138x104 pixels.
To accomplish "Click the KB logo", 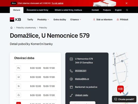I will click(x=15, y=19).
